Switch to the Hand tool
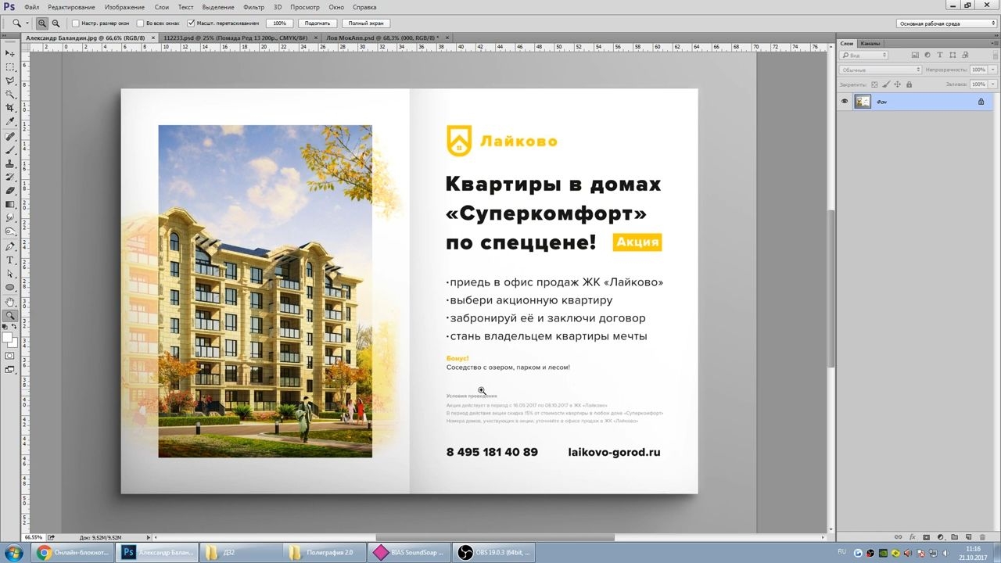 [10, 302]
